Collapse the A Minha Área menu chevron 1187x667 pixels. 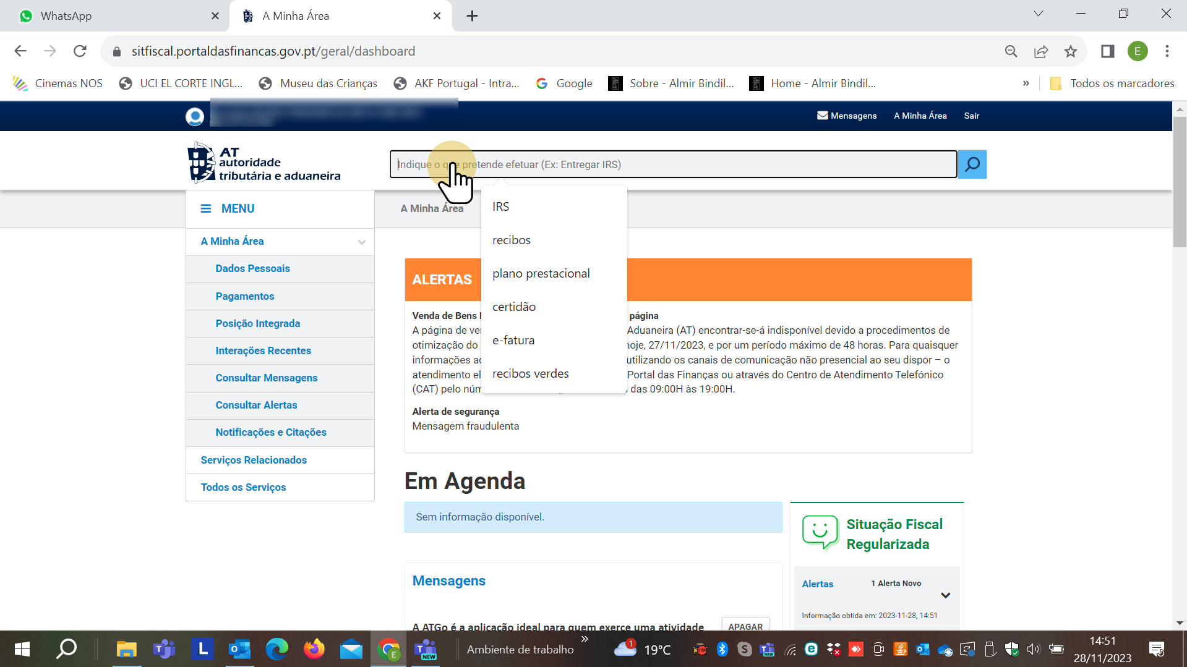[x=362, y=242]
